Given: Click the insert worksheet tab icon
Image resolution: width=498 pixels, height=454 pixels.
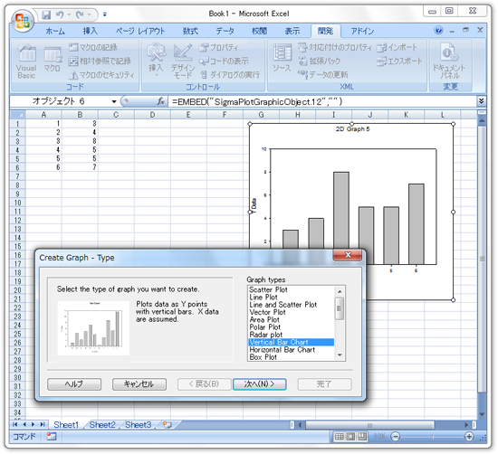Looking at the screenshot, I should click(x=168, y=425).
